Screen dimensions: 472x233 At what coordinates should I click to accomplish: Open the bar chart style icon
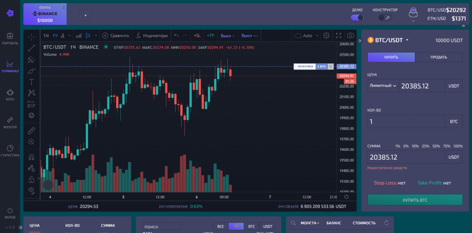point(78,36)
